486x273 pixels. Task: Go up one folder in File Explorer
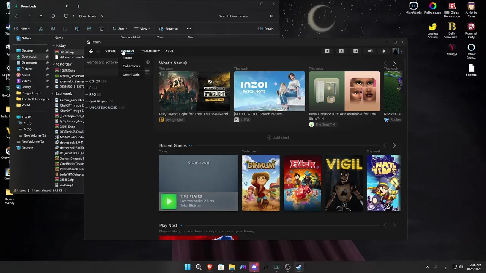pyautogui.click(x=41, y=16)
